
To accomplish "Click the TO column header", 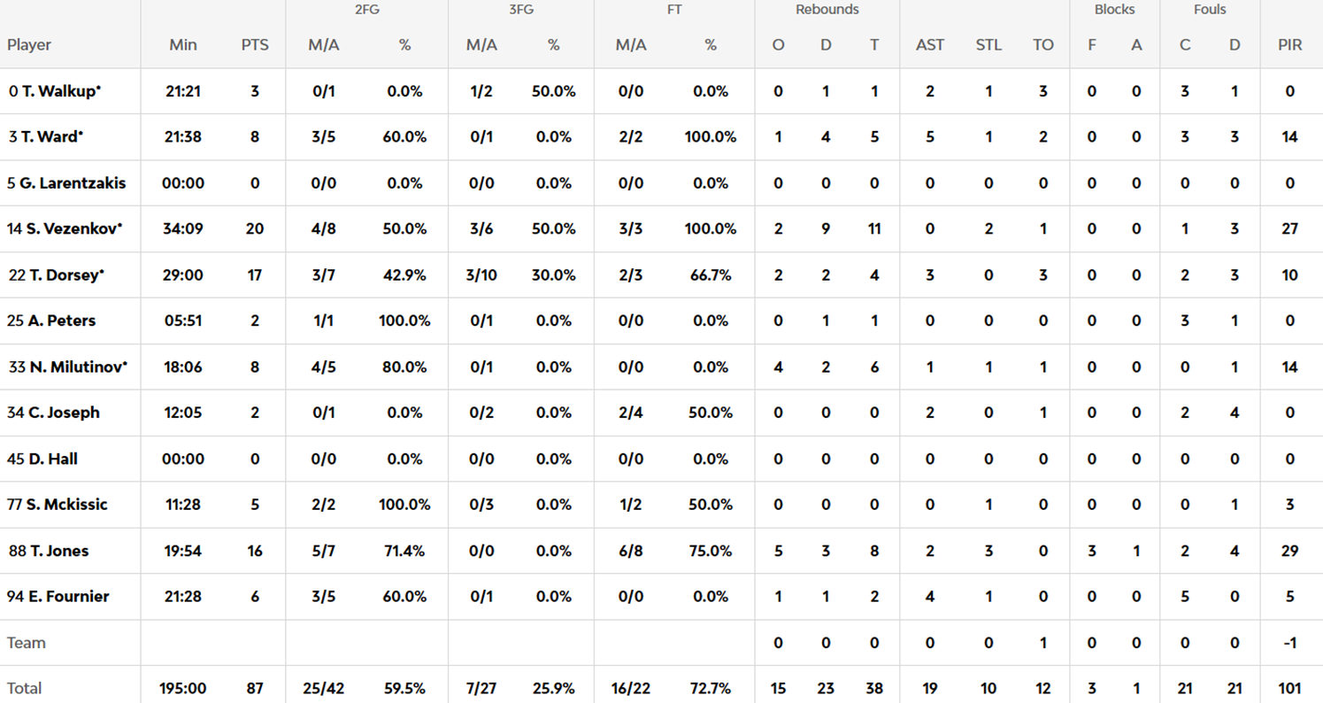I will click(x=1043, y=44).
